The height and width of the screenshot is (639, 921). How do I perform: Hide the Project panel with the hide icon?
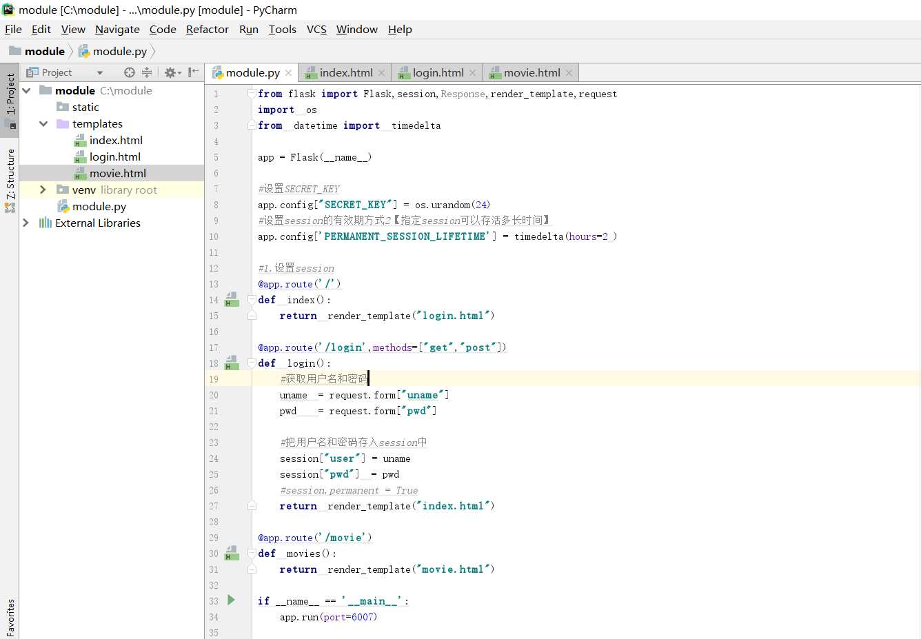point(193,72)
